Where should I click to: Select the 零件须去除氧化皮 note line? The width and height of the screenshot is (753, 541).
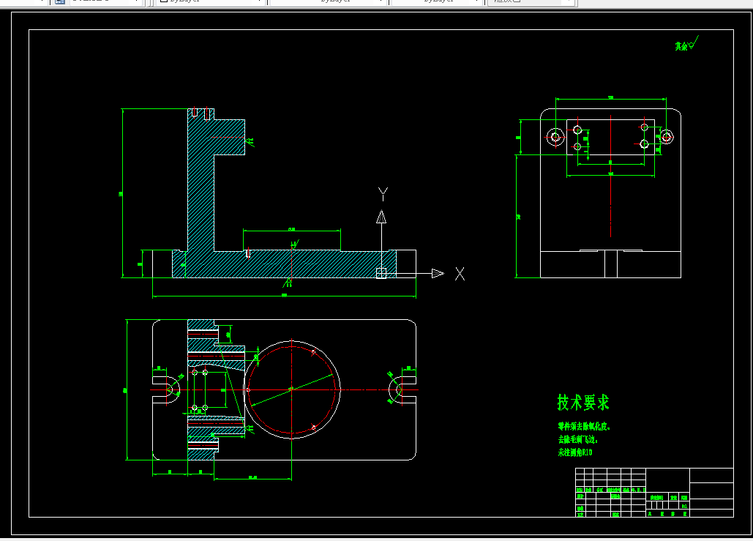coord(584,426)
